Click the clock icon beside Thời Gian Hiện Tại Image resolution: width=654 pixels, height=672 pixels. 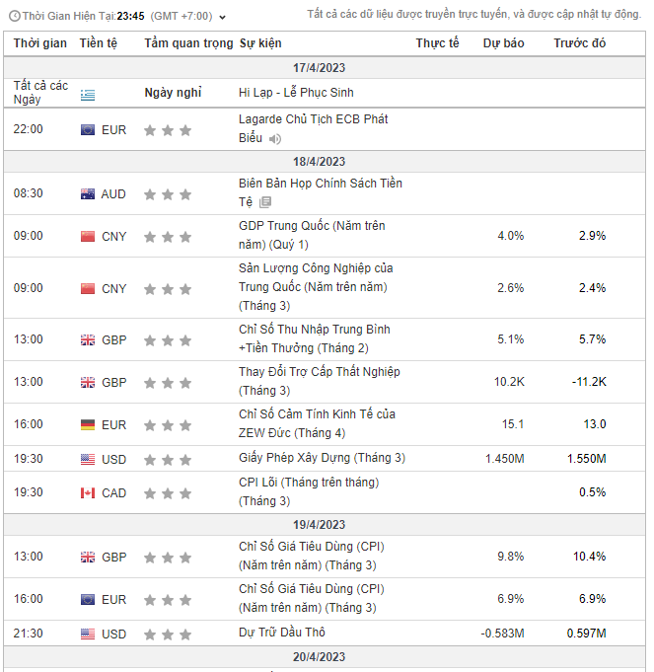14,17
